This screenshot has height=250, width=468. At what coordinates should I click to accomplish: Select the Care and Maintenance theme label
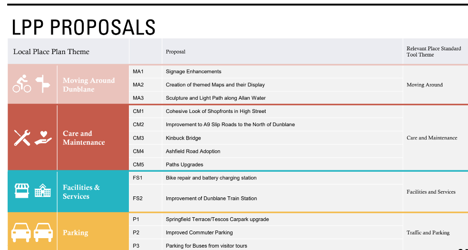[x=84, y=138]
